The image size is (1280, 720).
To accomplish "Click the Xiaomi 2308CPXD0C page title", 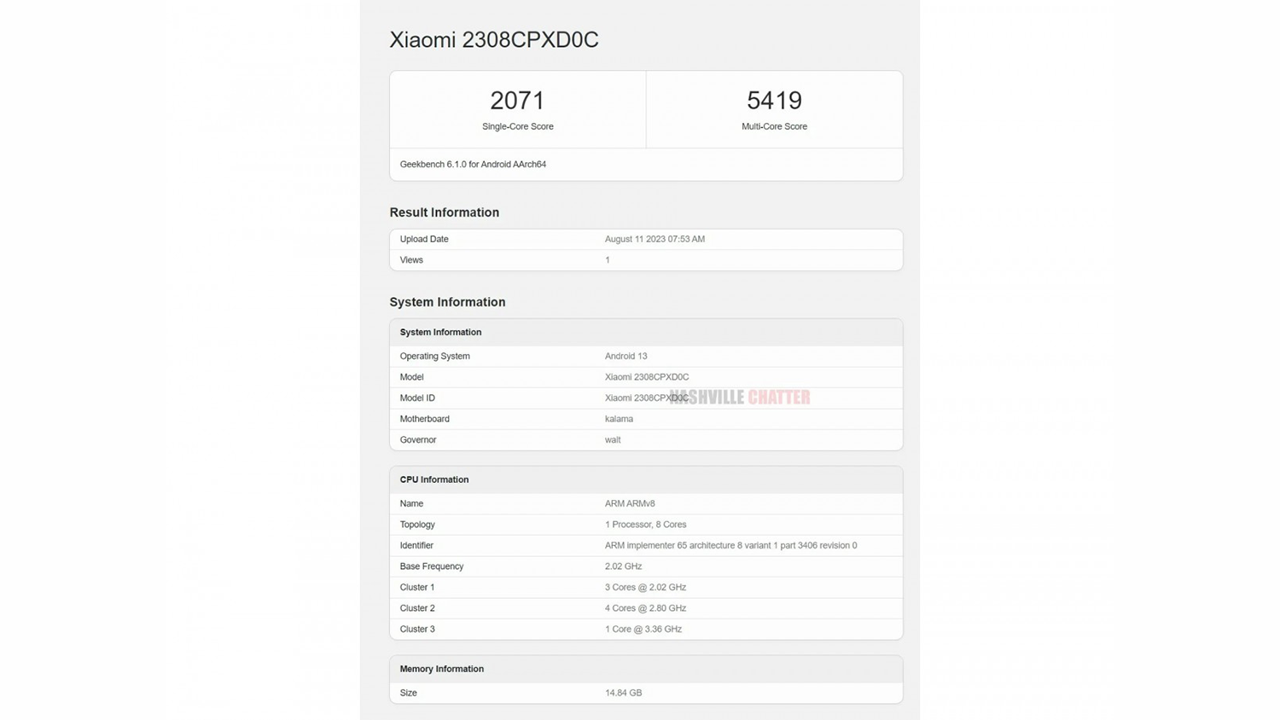I will point(493,40).
